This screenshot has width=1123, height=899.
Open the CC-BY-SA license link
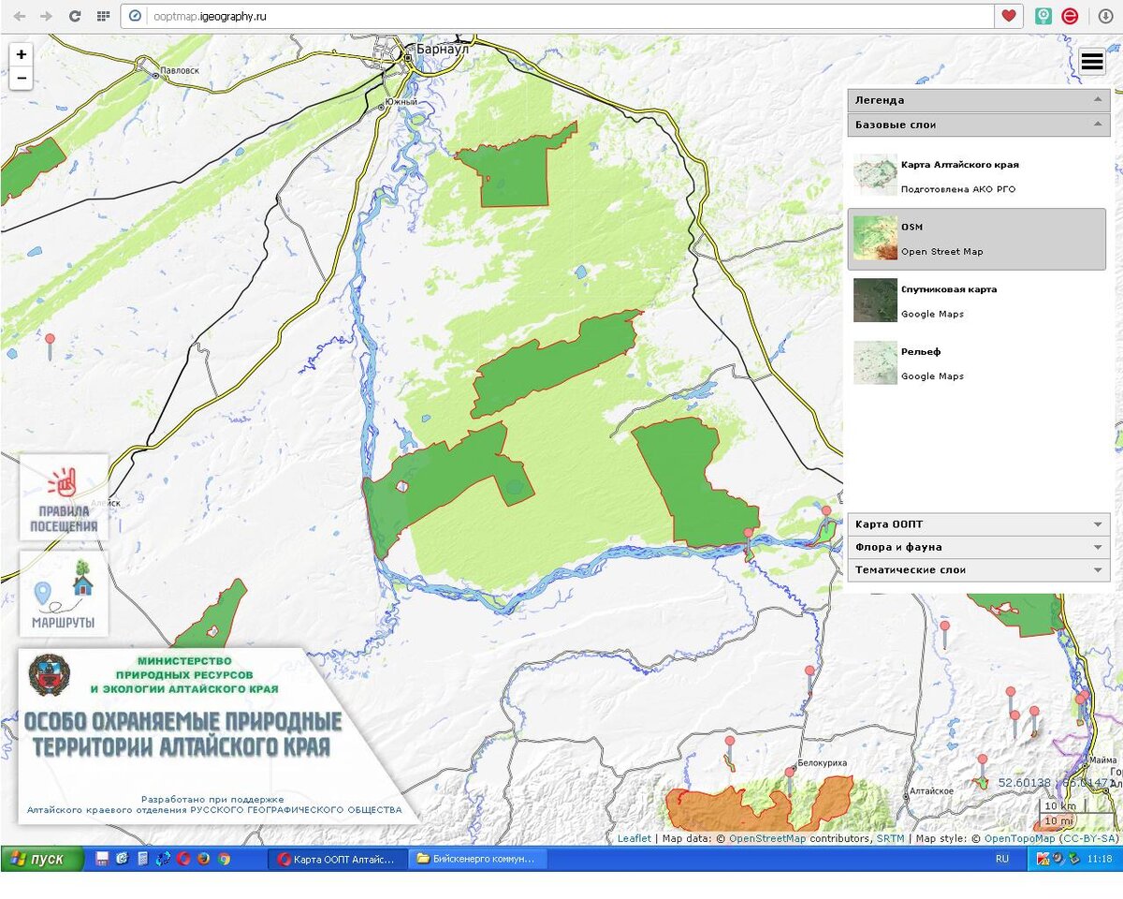[x=1088, y=839]
